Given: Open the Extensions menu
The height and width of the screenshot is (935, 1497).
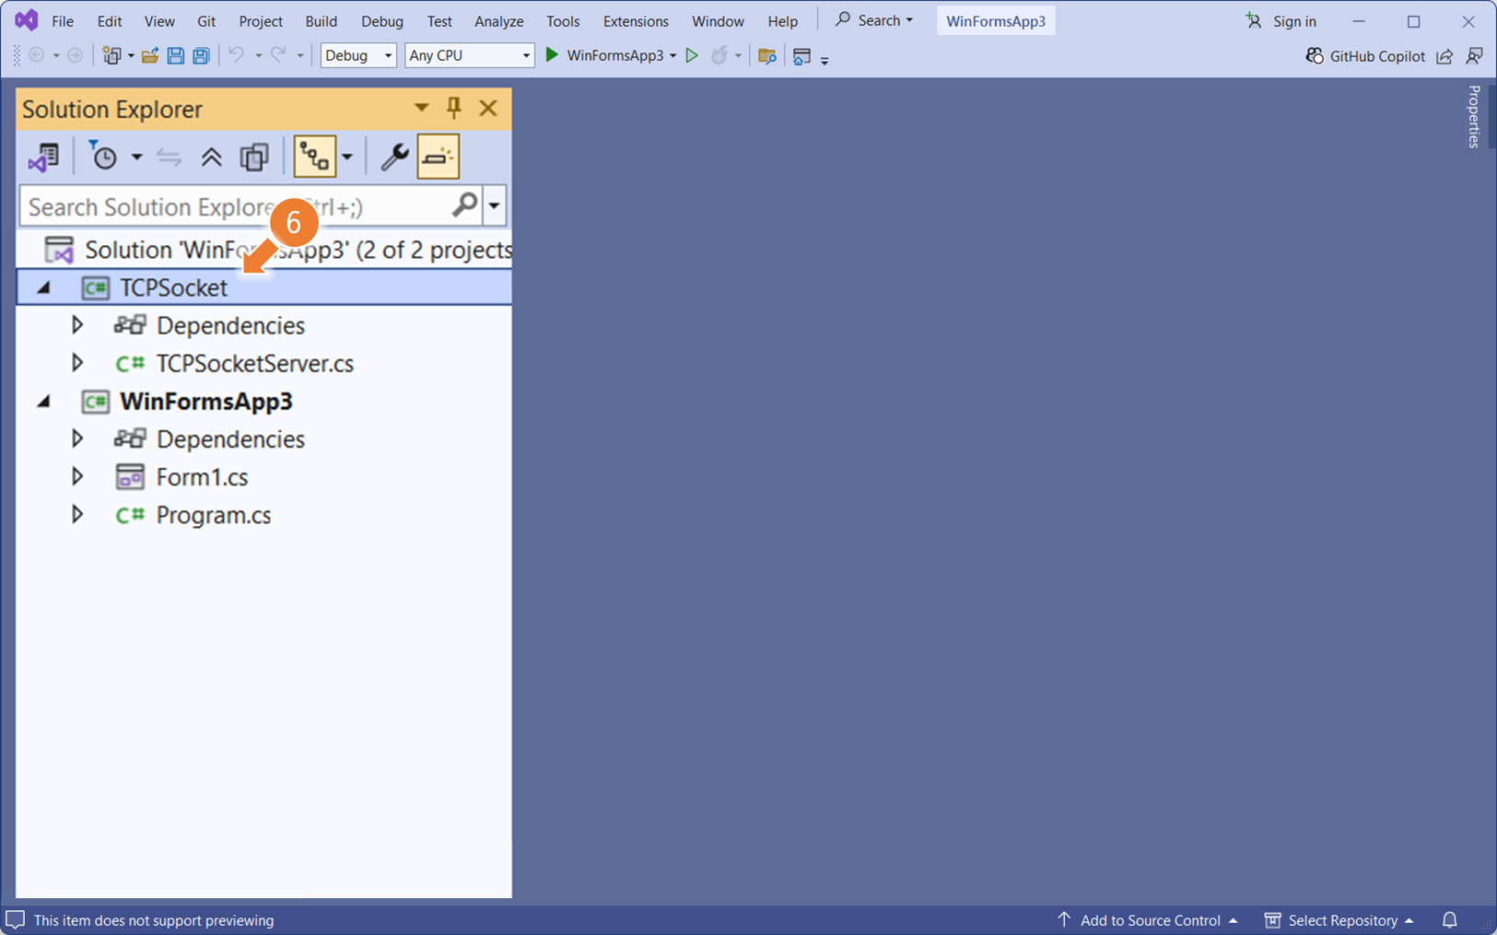Looking at the screenshot, I should [636, 20].
